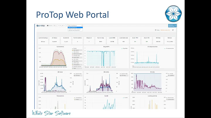Viewport: 211px width, 118px height.
Task: Click the Lock HWM tile
Action: 112,40
